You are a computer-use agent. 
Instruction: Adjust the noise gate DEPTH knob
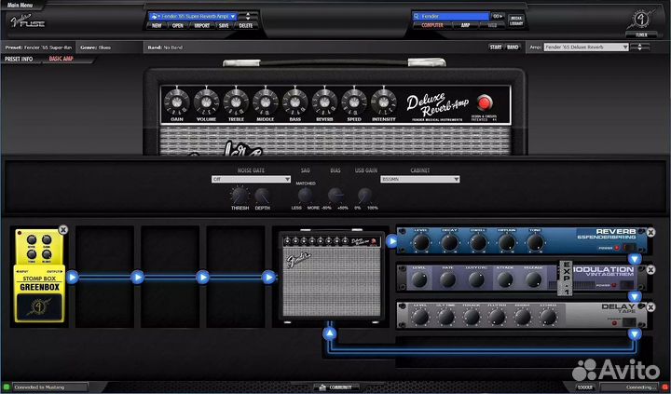point(262,196)
